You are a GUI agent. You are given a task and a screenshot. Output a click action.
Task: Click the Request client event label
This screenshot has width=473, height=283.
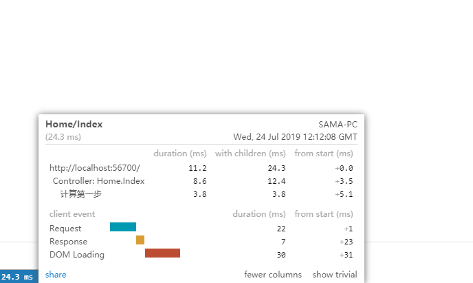coord(65,229)
